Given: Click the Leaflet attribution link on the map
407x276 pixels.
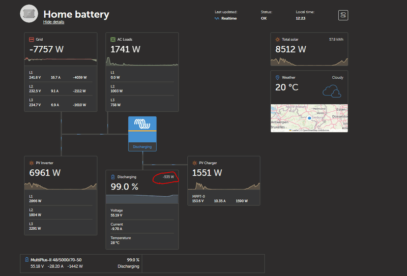Looking at the screenshot, I should 295,130.
